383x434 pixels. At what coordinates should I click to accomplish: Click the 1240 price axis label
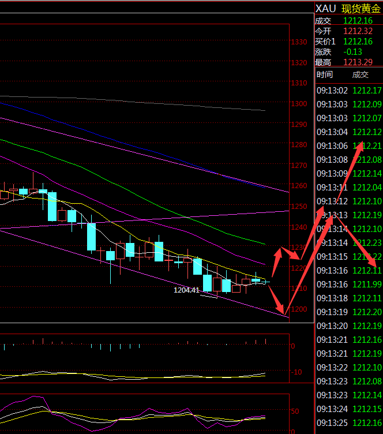point(299,227)
